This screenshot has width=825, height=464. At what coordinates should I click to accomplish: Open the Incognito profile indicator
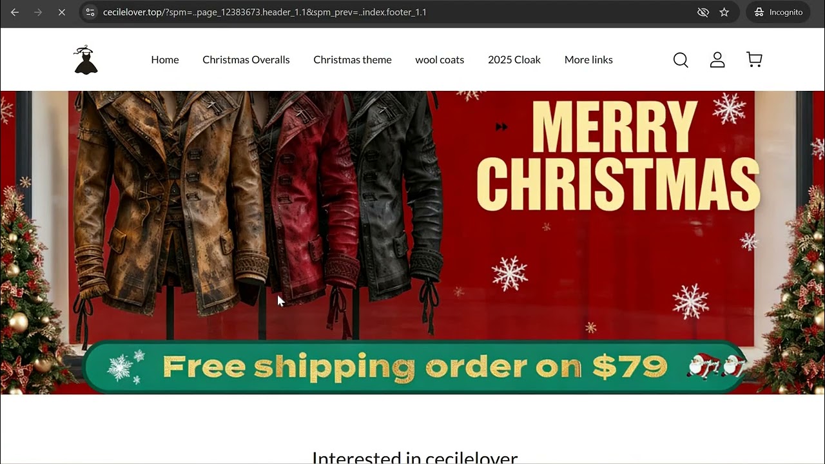coord(778,12)
